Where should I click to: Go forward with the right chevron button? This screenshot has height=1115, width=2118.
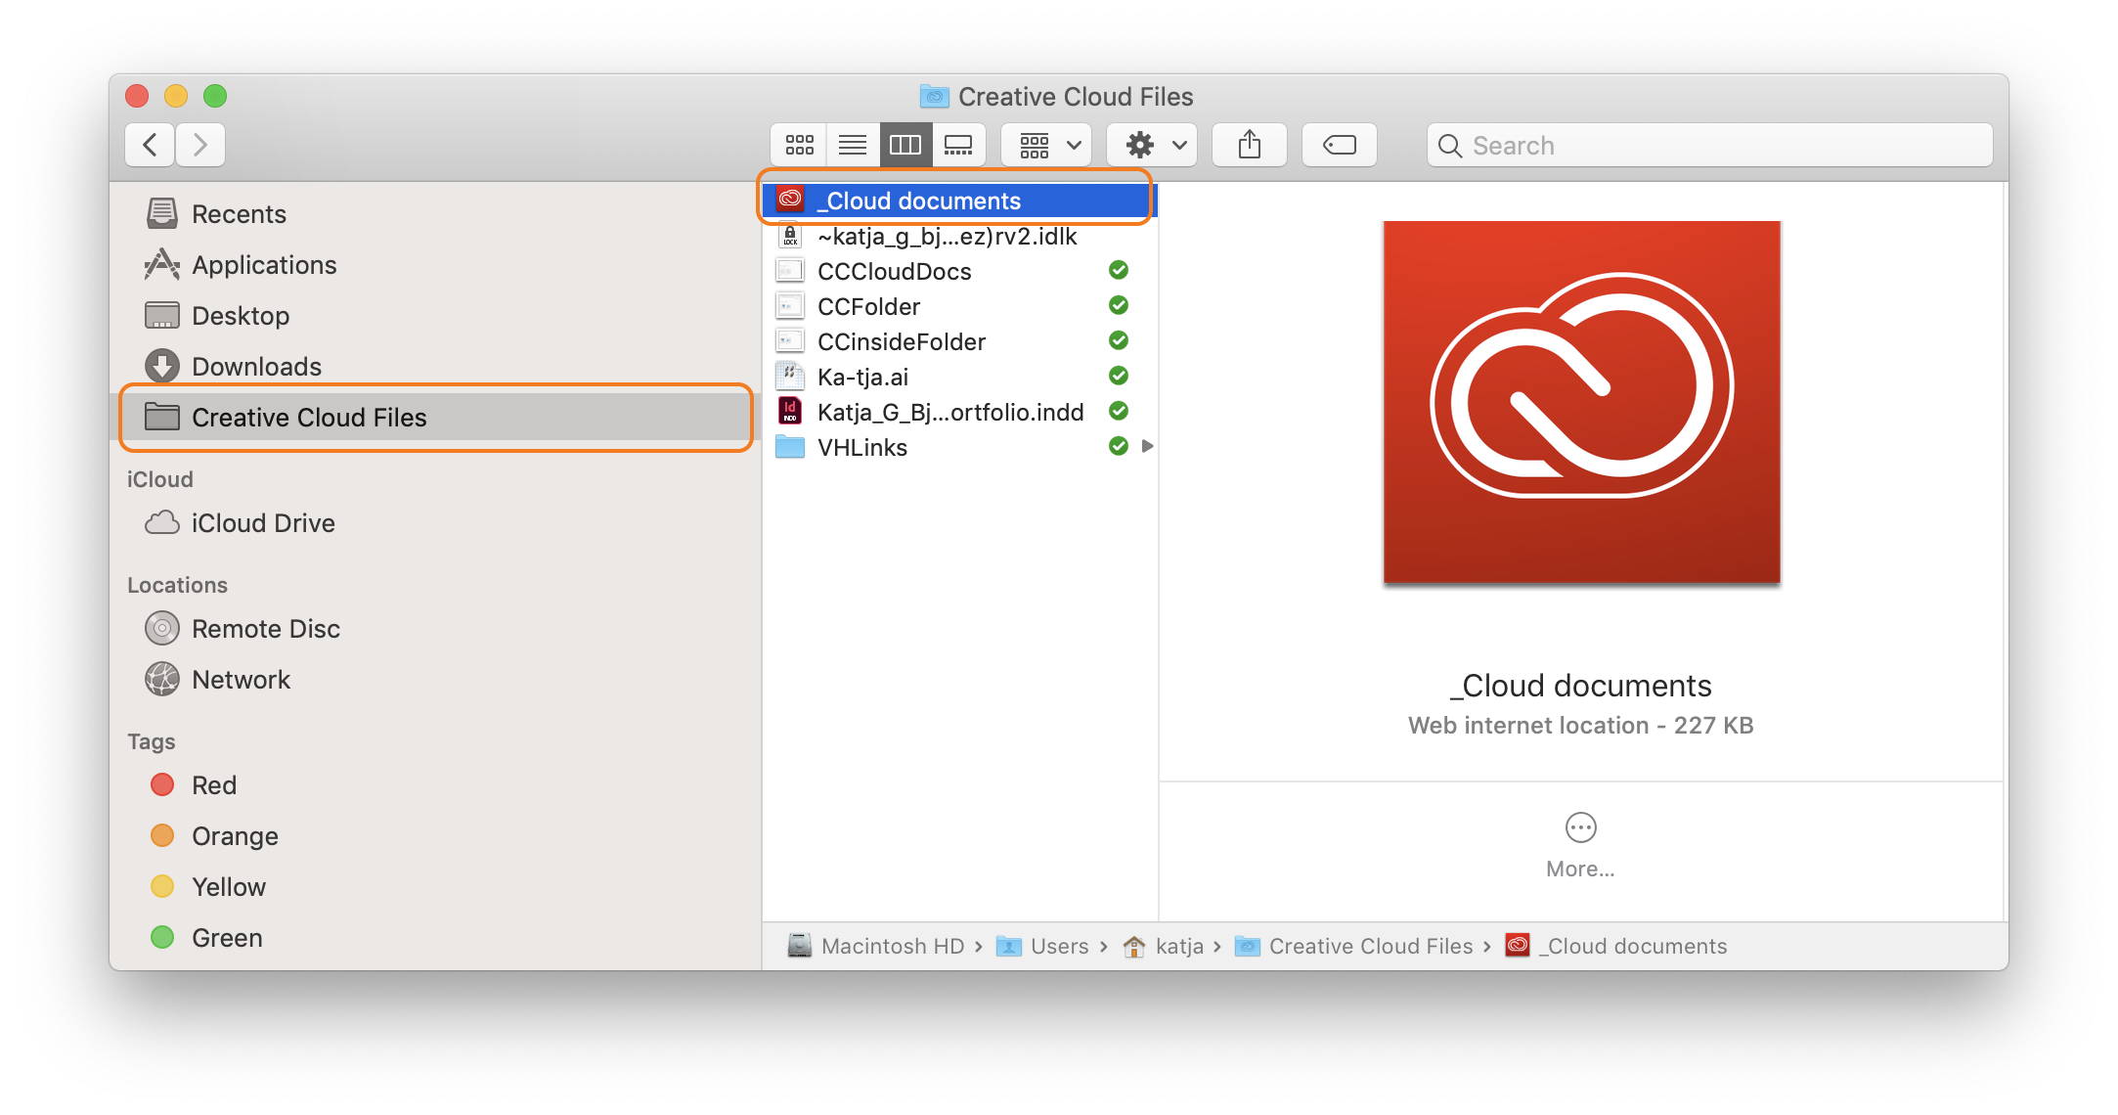pos(200,145)
